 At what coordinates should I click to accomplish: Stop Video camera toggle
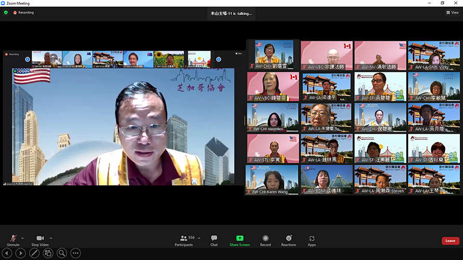(x=40, y=240)
